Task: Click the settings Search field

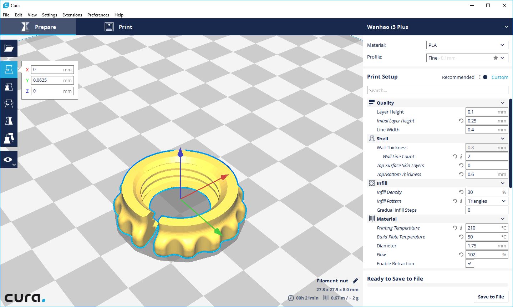Action: (x=437, y=90)
